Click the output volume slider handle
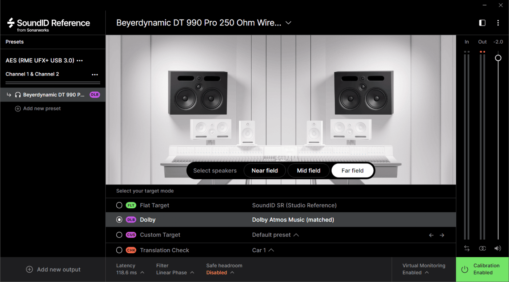Image resolution: width=509 pixels, height=282 pixels. coord(498,58)
